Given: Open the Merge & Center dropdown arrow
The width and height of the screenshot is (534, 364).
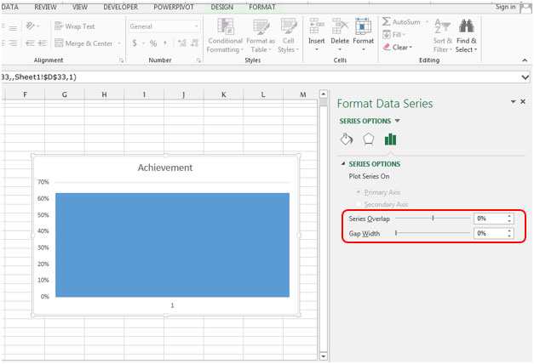Looking at the screenshot, I should (119, 43).
